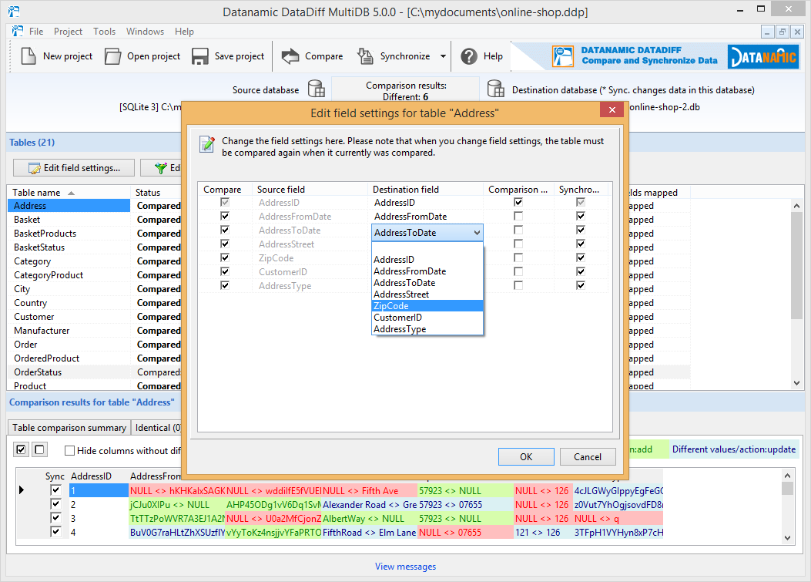Choose ZipCode in the dropdown list
Screen dimensions: 811x582
click(427, 306)
